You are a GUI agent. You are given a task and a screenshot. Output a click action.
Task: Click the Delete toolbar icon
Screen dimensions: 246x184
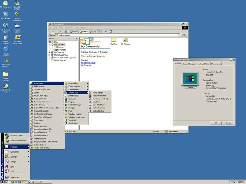[x=102, y=31]
